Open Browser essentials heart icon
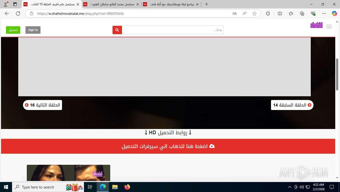The width and height of the screenshot is (340, 192). (x=313, y=13)
